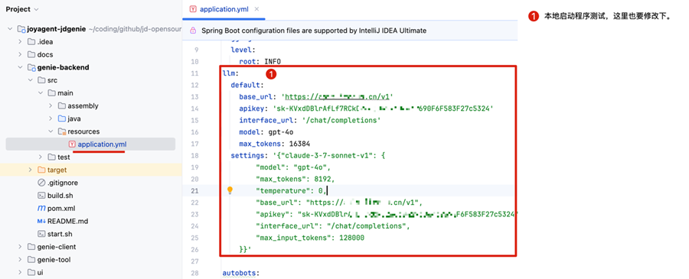Collapse the src folder
The height and width of the screenshot is (279, 689).
coord(30,80)
